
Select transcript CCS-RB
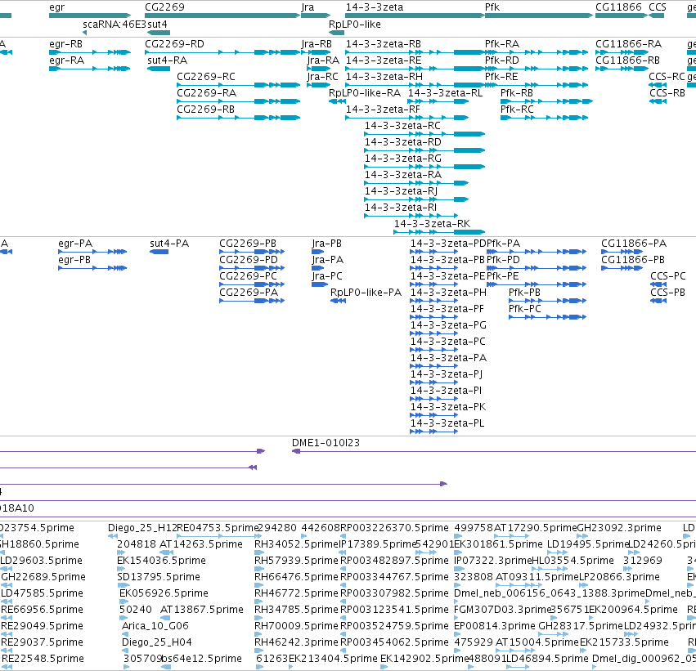[x=658, y=101]
